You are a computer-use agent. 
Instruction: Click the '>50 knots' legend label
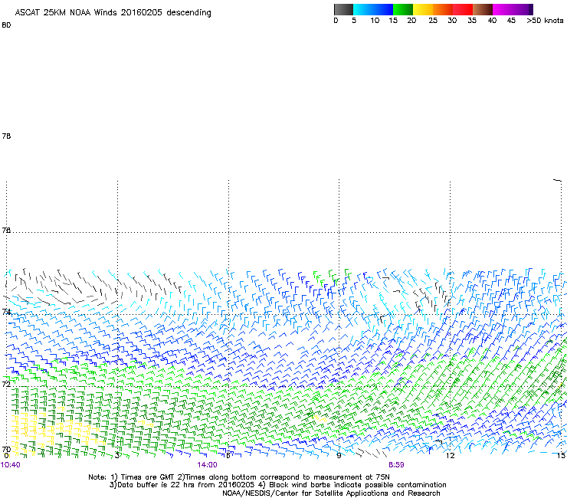545,21
